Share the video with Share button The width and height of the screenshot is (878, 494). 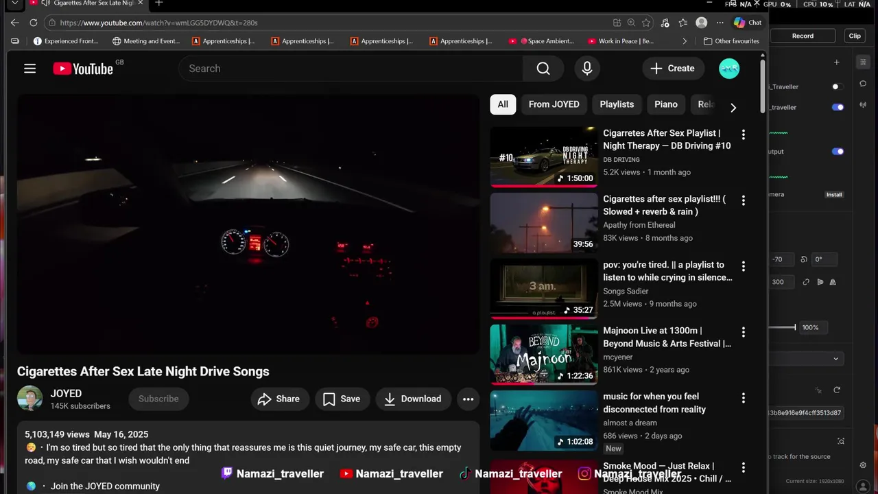(280, 399)
